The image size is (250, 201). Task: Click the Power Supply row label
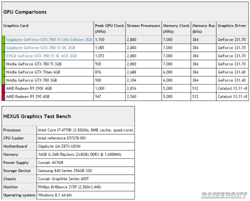pos(16,162)
